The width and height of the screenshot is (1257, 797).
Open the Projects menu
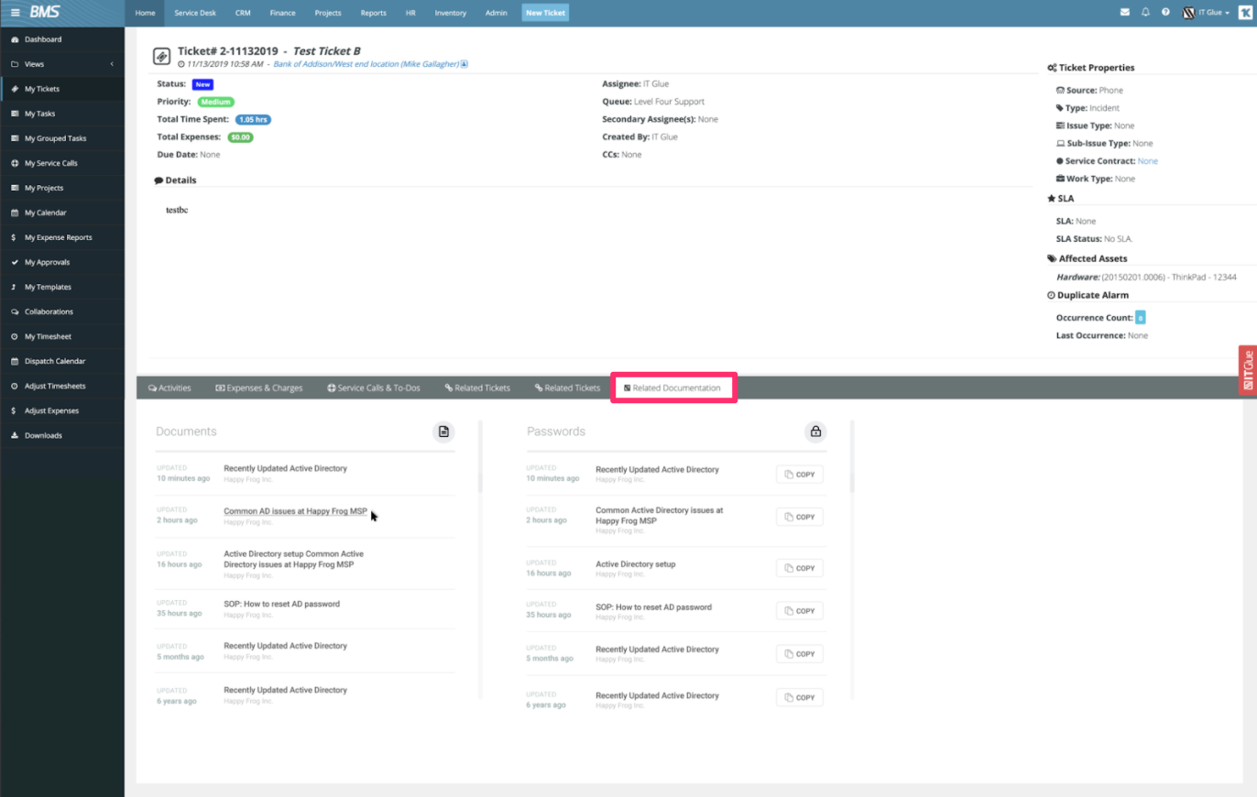click(x=328, y=13)
